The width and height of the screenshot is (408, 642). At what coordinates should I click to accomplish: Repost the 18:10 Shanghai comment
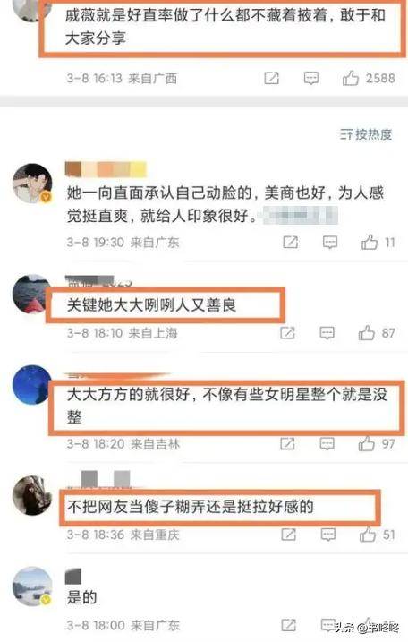pos(288,333)
